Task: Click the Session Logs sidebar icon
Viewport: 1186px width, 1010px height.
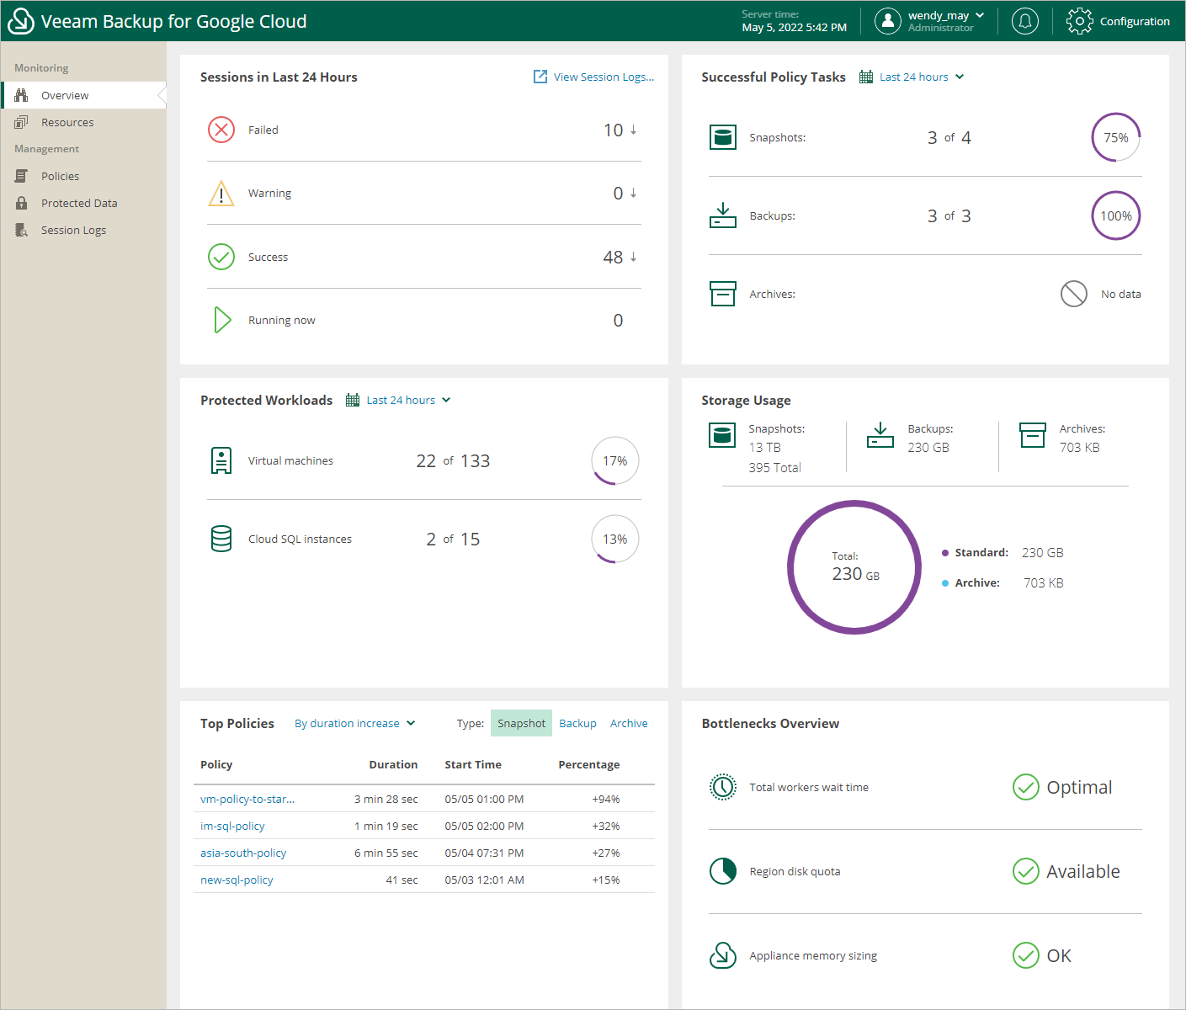Action: tap(22, 230)
